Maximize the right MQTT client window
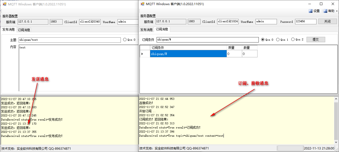 click(x=321, y=4)
